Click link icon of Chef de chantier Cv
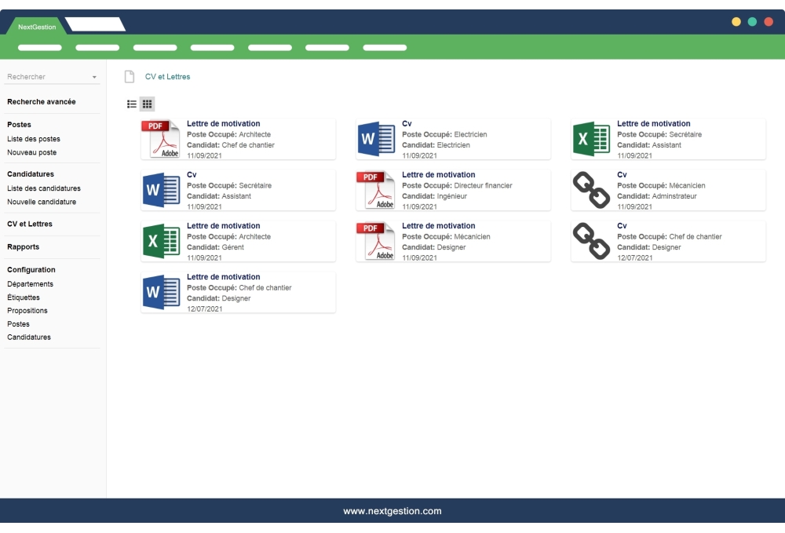This screenshot has height=533, width=785. [x=591, y=241]
